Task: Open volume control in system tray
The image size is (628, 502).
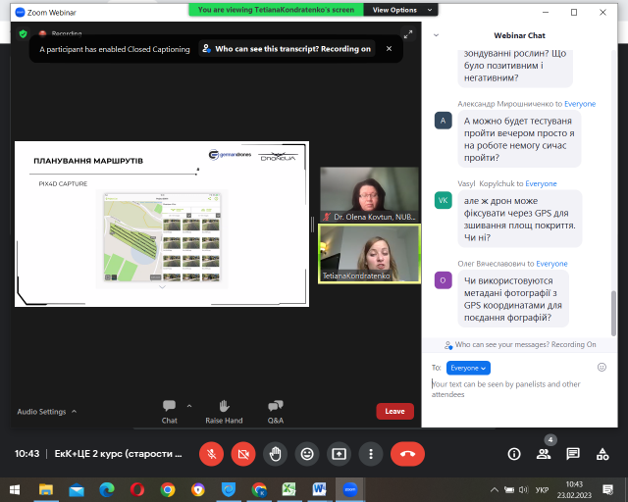Action: point(523,489)
